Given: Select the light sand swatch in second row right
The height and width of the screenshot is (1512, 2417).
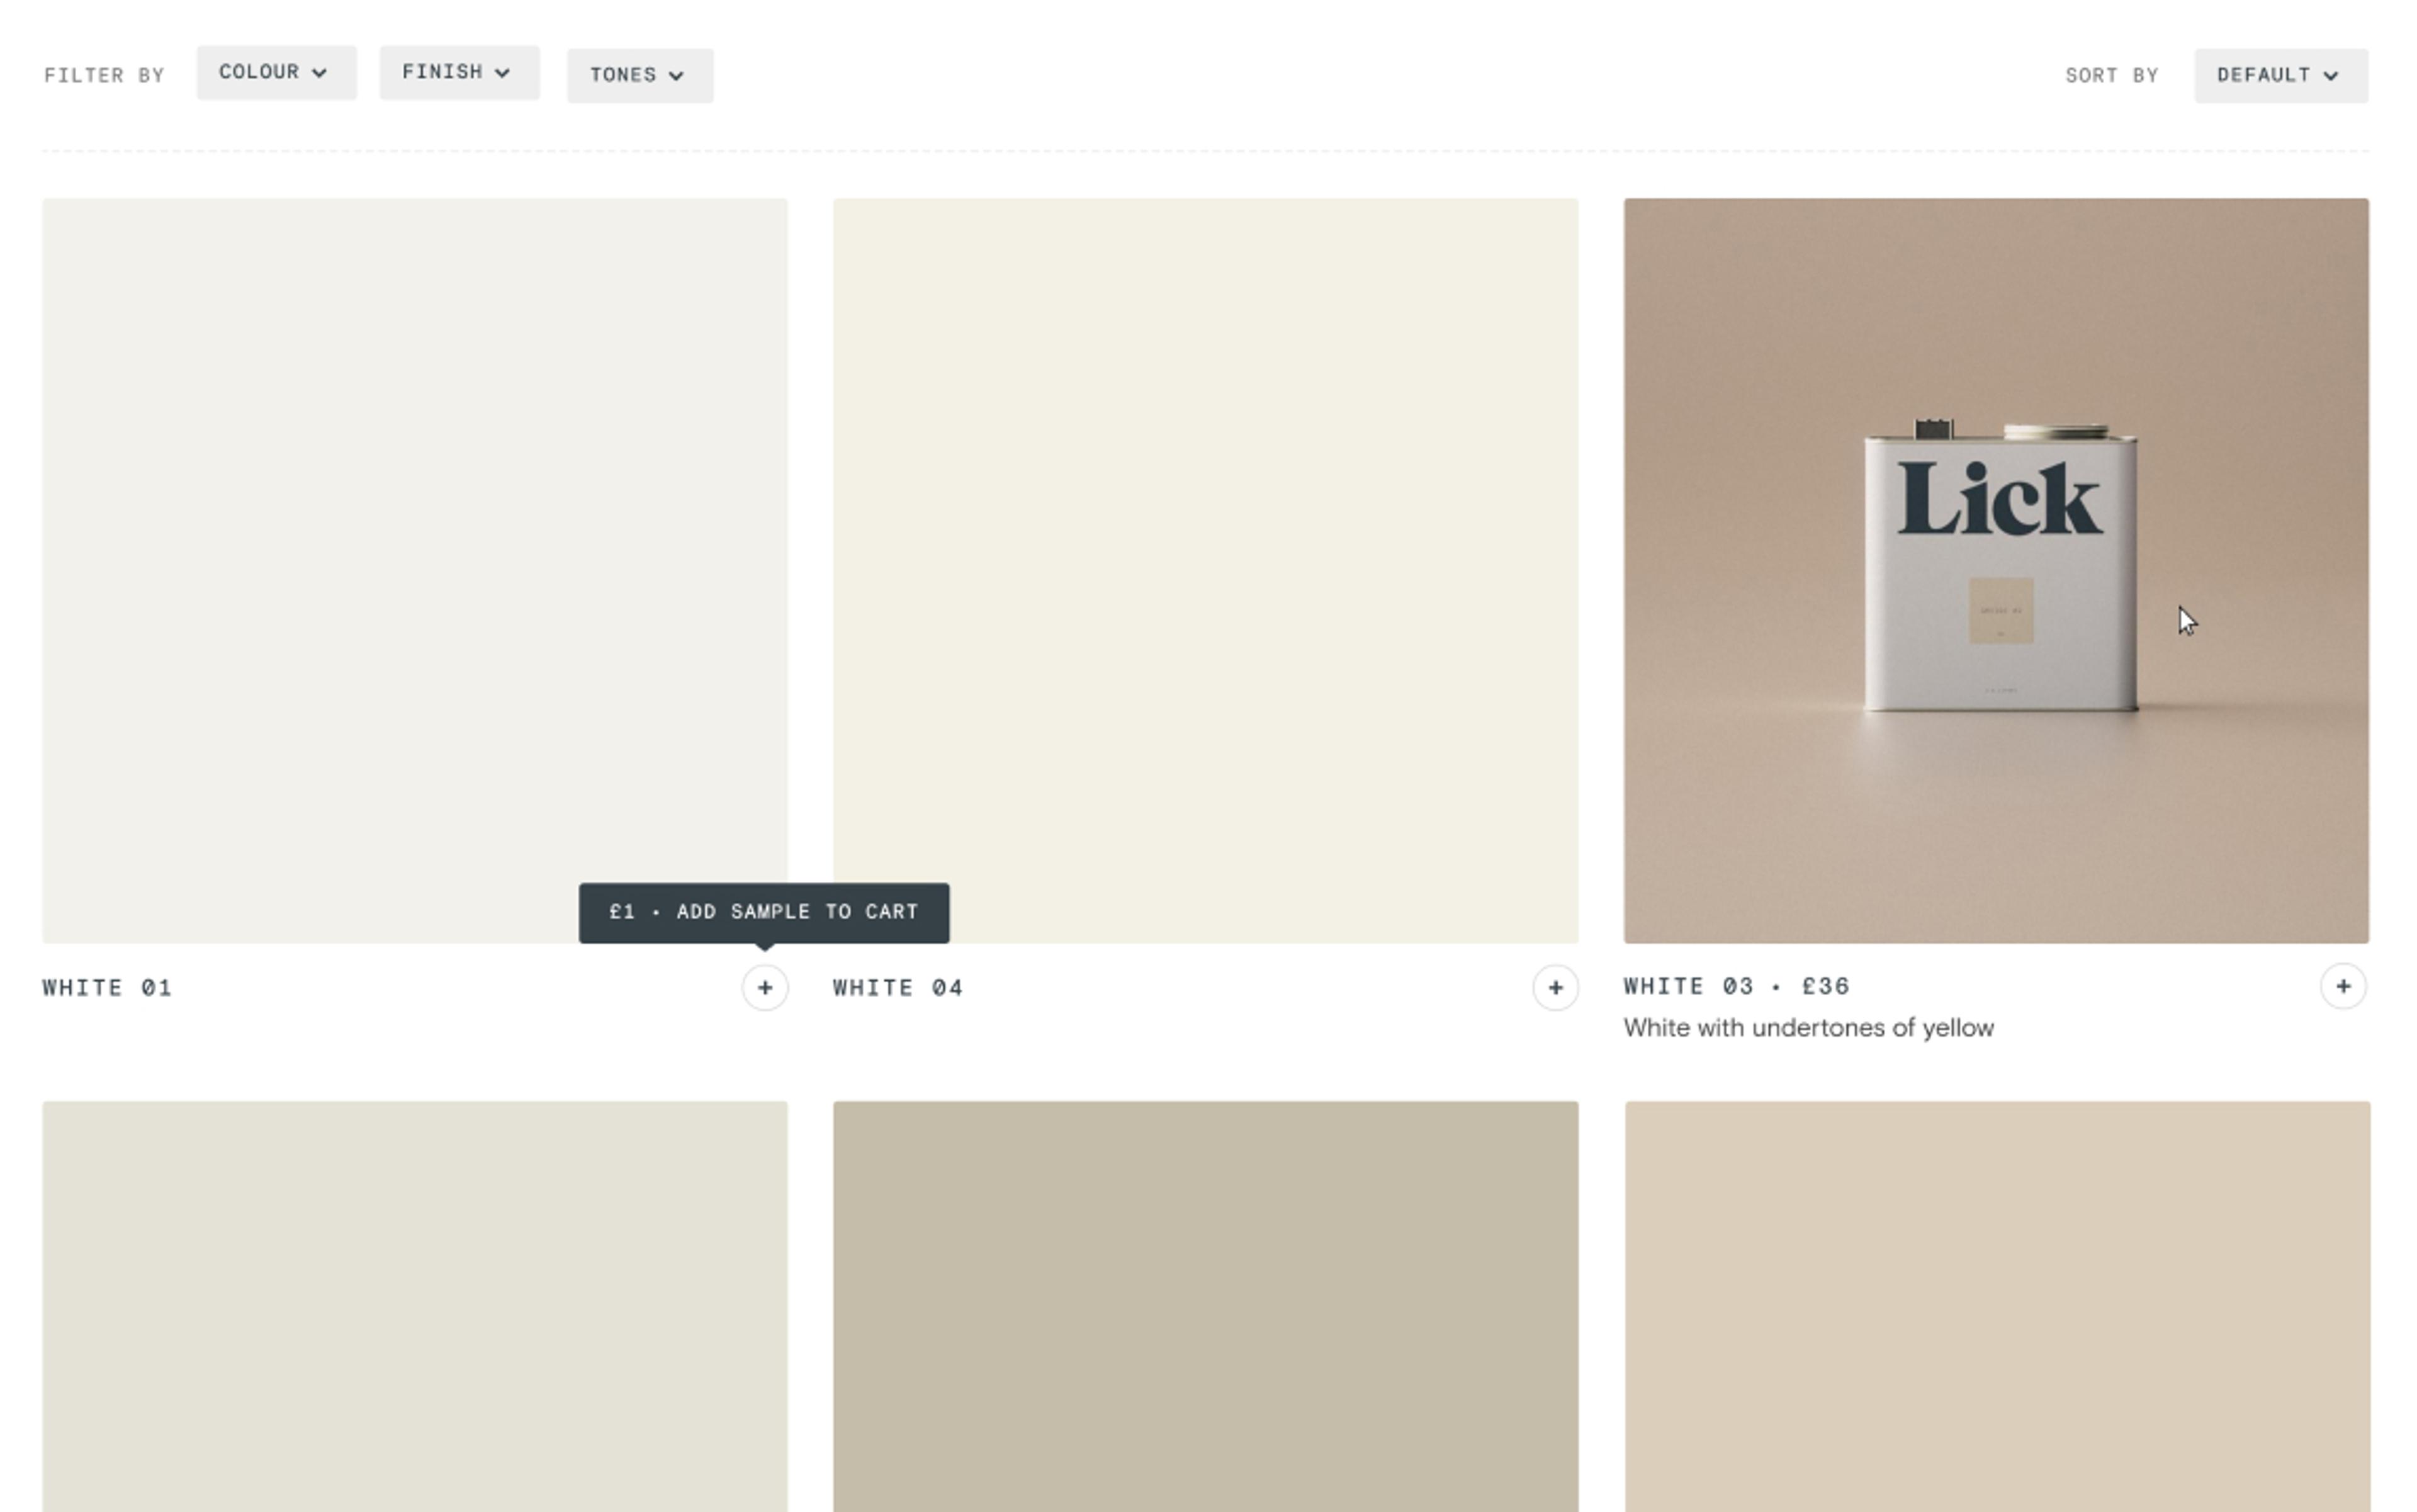Looking at the screenshot, I should click(x=1996, y=1305).
